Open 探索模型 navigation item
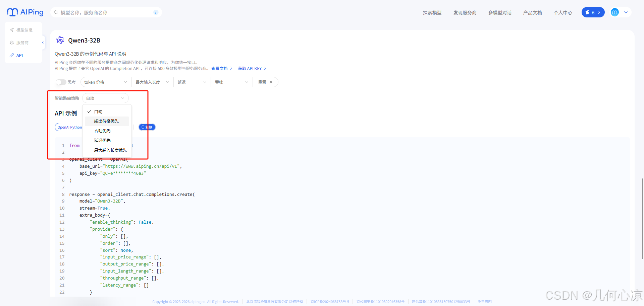644x306 pixels. (432, 13)
